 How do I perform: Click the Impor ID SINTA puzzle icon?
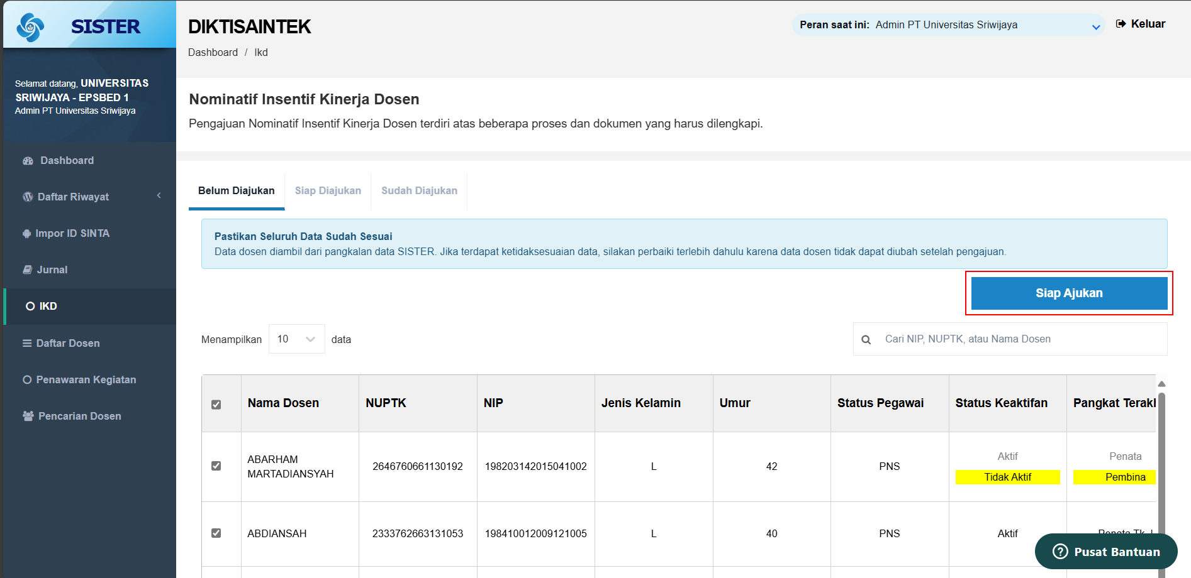point(26,234)
